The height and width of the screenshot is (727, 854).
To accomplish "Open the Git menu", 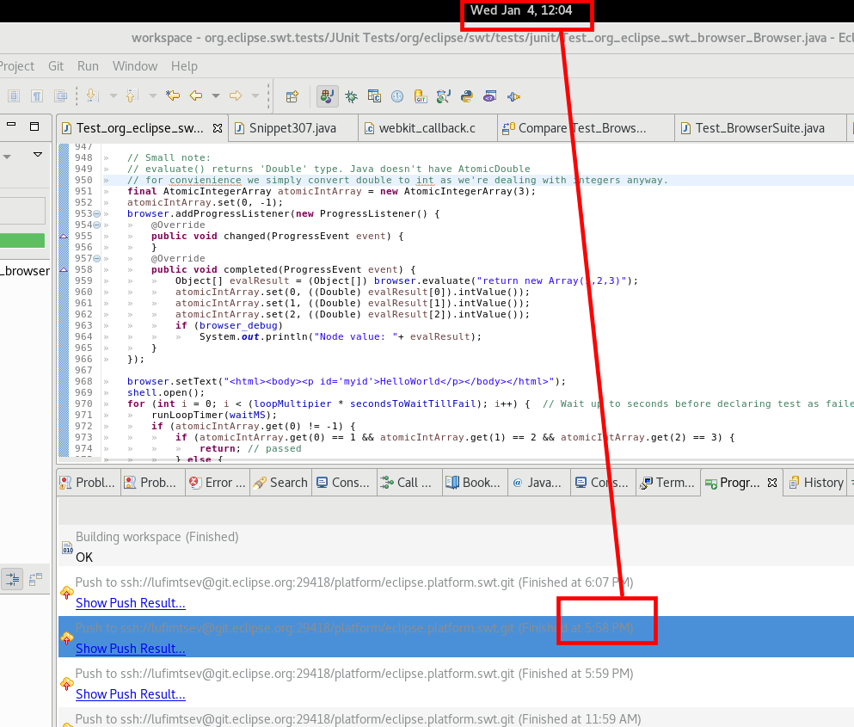I will coord(55,66).
